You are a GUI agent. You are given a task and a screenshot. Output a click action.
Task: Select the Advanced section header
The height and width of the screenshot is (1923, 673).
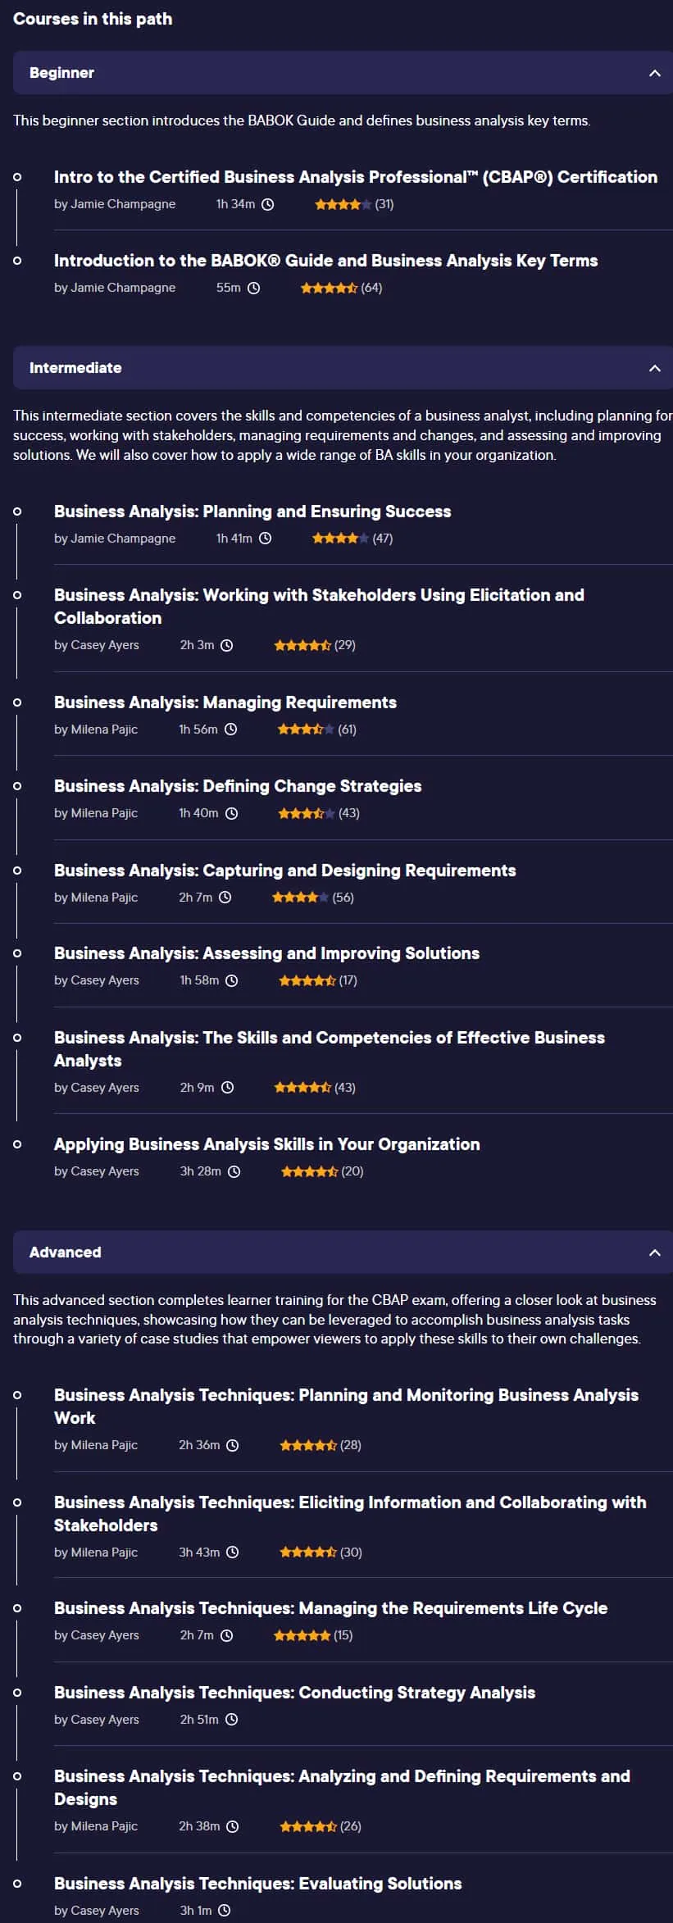coord(343,1252)
